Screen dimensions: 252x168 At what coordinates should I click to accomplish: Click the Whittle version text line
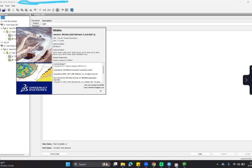pyautogui.click(x=74, y=35)
